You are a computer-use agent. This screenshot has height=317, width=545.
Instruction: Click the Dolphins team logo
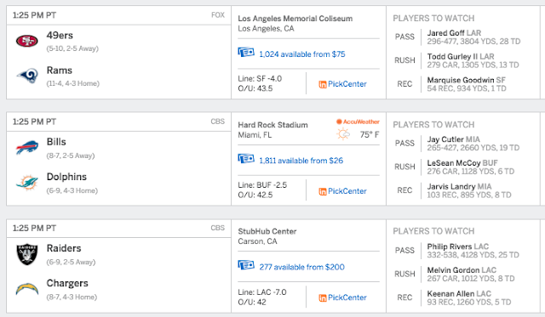click(26, 183)
